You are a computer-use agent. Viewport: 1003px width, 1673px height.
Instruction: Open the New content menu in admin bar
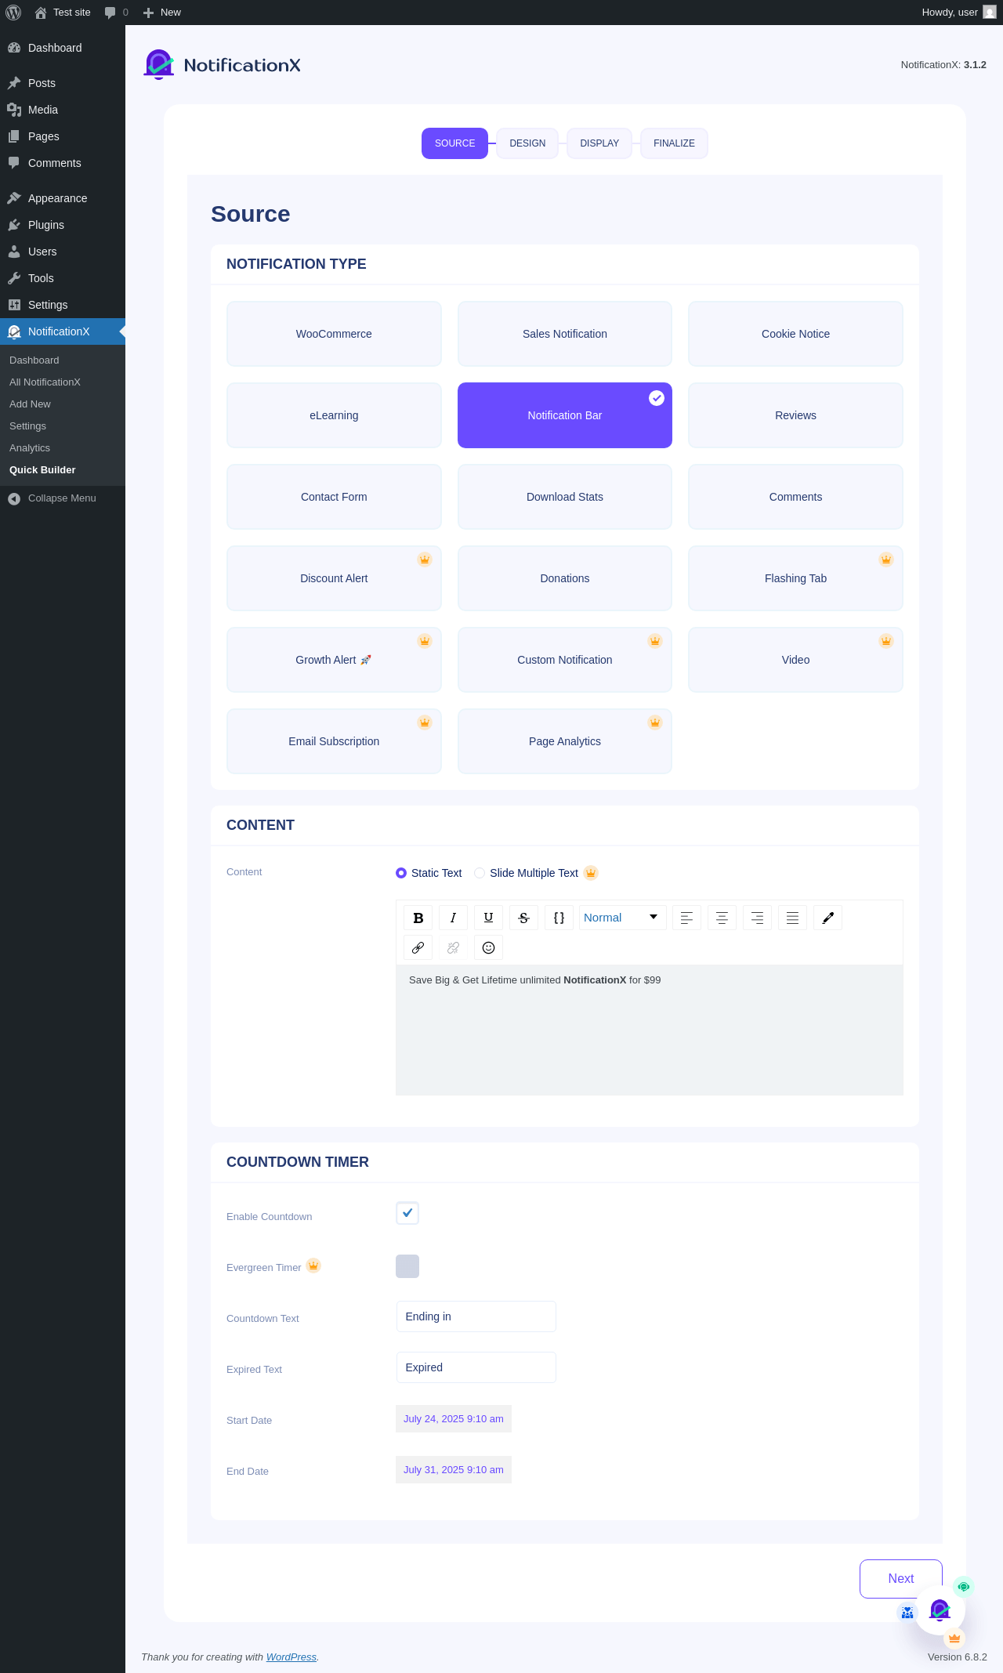tap(162, 13)
